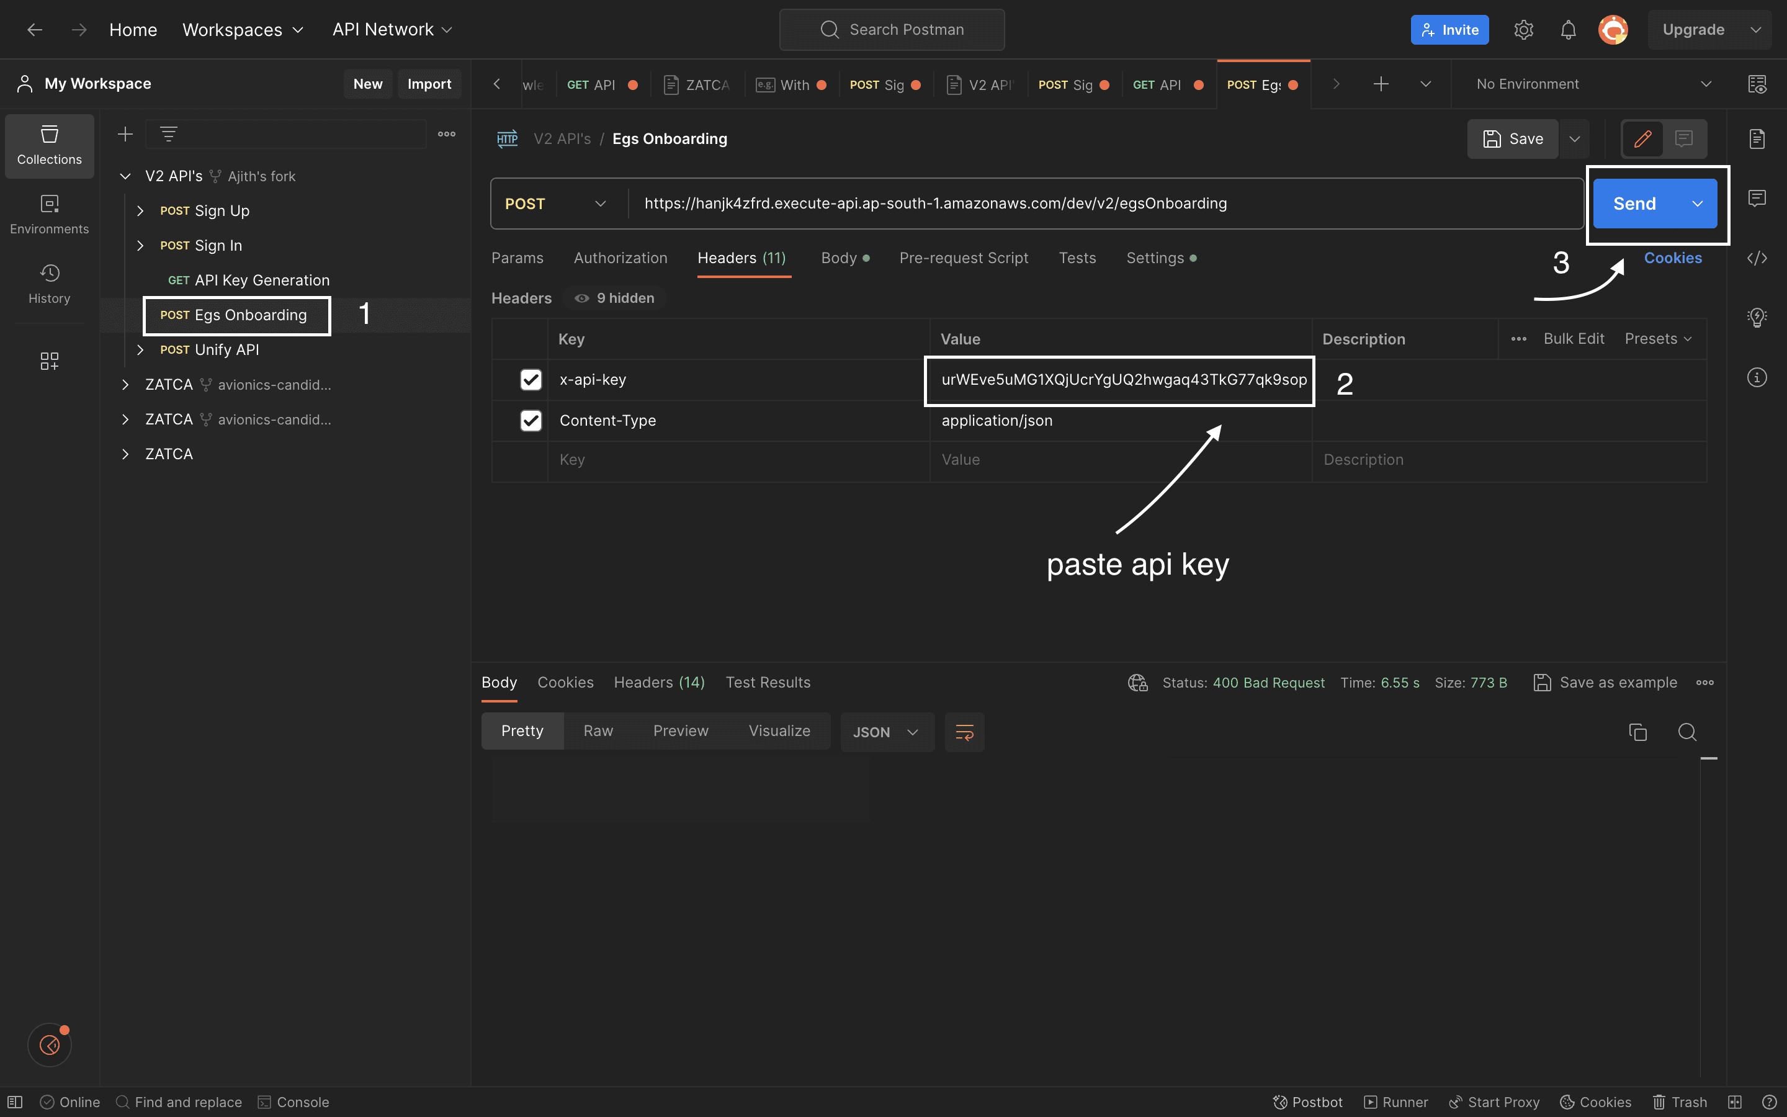
Task: Switch to the Raw response view
Action: 598,730
